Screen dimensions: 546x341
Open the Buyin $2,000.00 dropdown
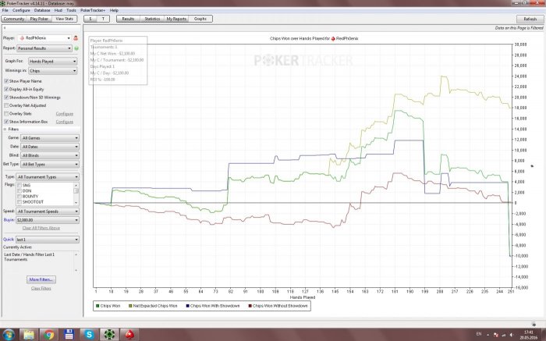click(x=48, y=220)
